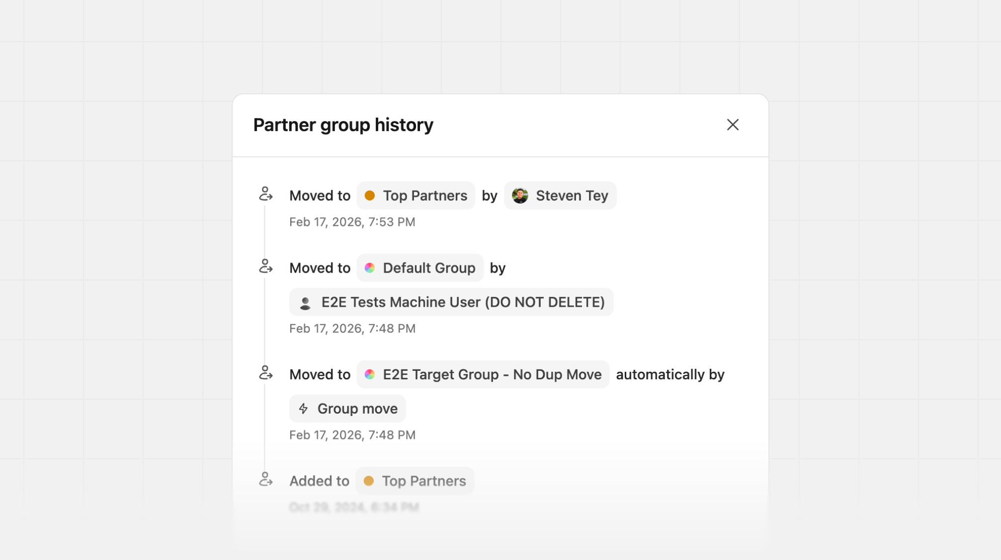Click the orange dot in Top Partners badge
The image size is (1001, 560).
click(370, 195)
